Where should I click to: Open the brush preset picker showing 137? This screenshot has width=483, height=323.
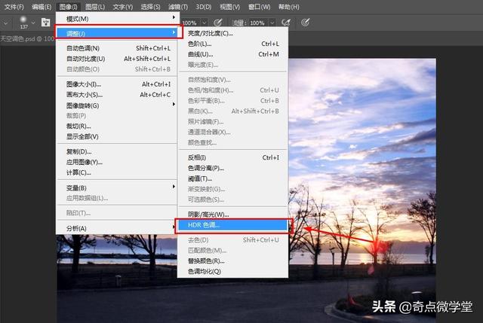[23, 23]
